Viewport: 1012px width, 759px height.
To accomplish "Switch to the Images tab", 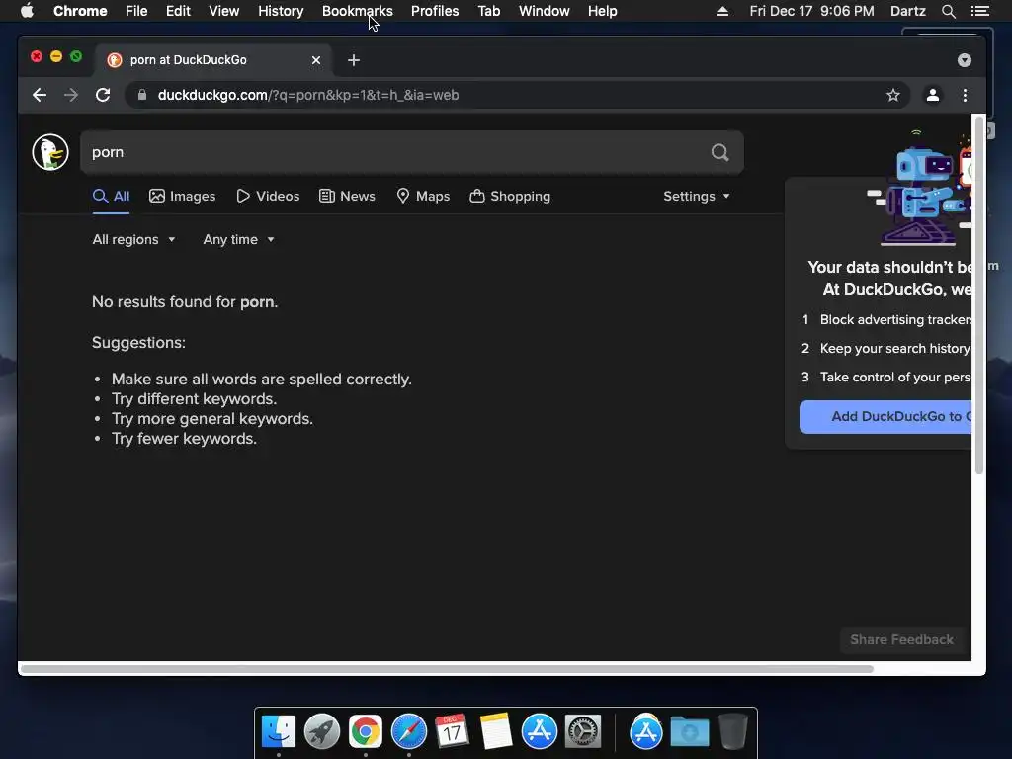I will pyautogui.click(x=182, y=197).
